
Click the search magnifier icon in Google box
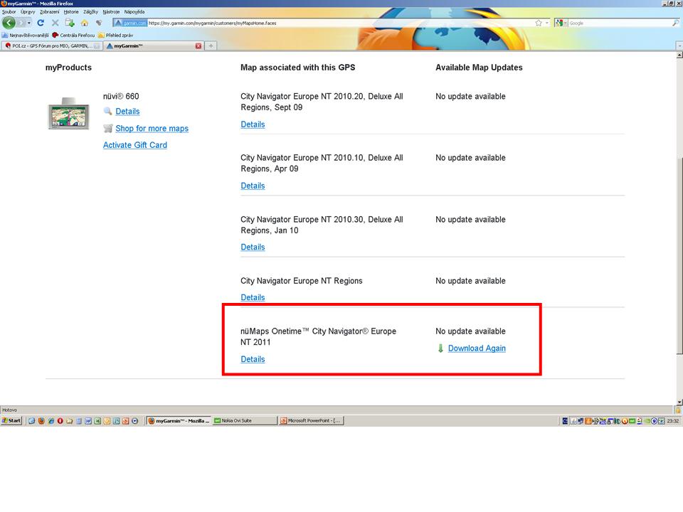[675, 23]
